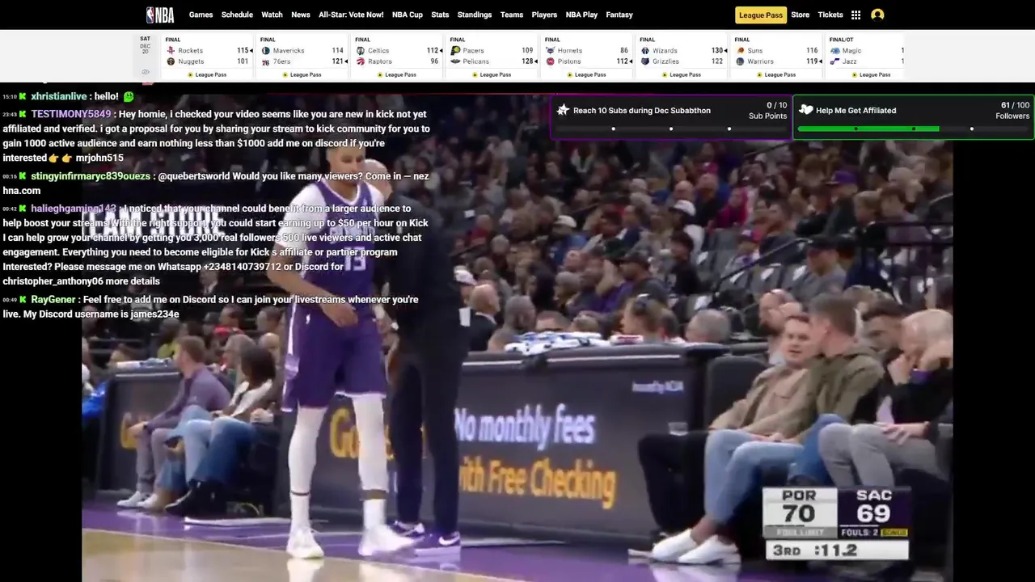Click the Magic team logo
The image size is (1035, 582).
click(x=835, y=50)
